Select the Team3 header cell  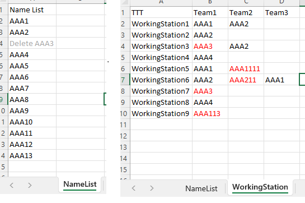tap(281, 12)
